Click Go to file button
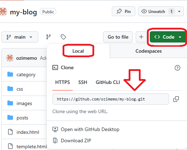 (118, 37)
